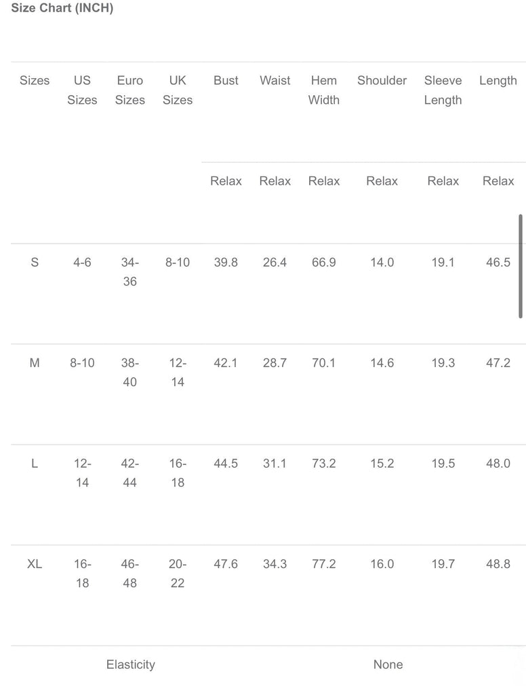The height and width of the screenshot is (695, 526).
Task: Click the Hem Width column header
Action: tap(323, 90)
